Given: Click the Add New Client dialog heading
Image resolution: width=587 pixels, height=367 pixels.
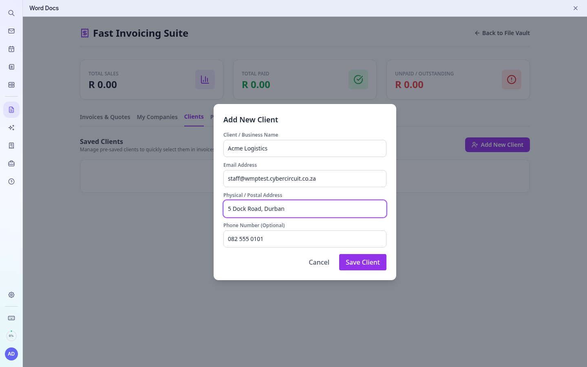Looking at the screenshot, I should (x=251, y=120).
